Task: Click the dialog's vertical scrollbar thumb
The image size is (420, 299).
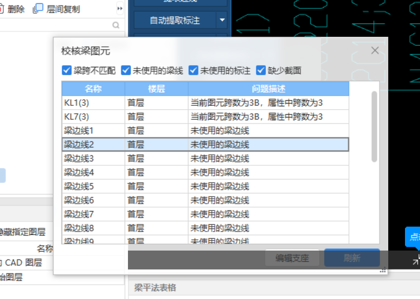Action: point(374,126)
